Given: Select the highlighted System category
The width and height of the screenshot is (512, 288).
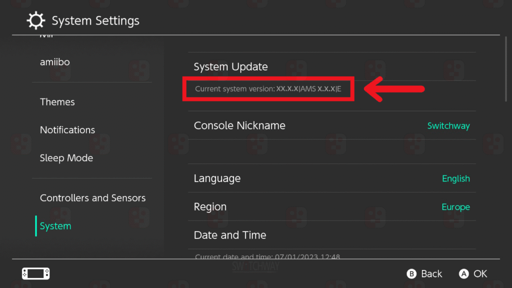Looking at the screenshot, I should tap(55, 226).
